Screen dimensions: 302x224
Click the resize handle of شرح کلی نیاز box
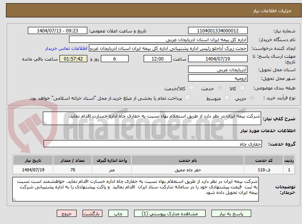(45, 123)
